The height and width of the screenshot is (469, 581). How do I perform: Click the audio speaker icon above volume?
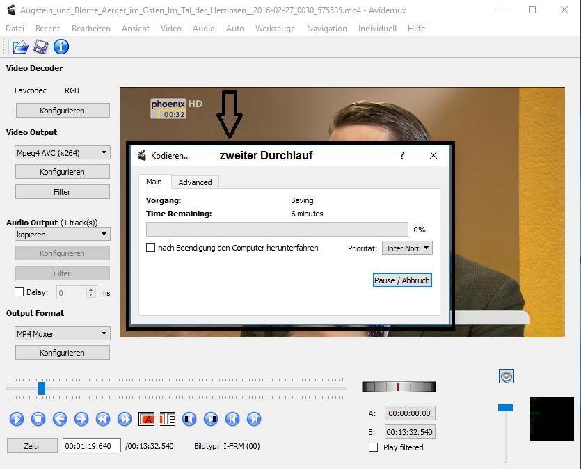tap(506, 376)
